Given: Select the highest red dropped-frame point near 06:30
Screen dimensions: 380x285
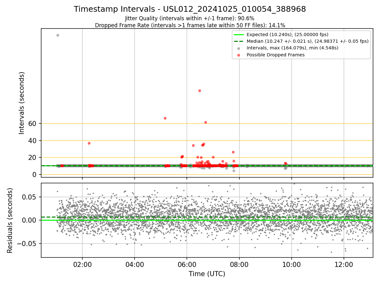Looking at the screenshot, I should 199,91.
